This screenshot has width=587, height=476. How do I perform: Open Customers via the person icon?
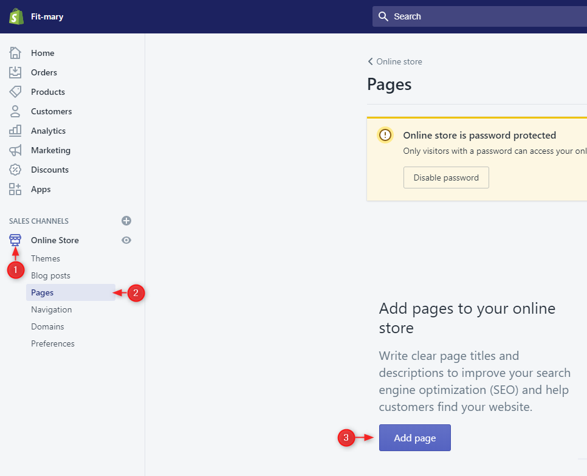coord(15,111)
